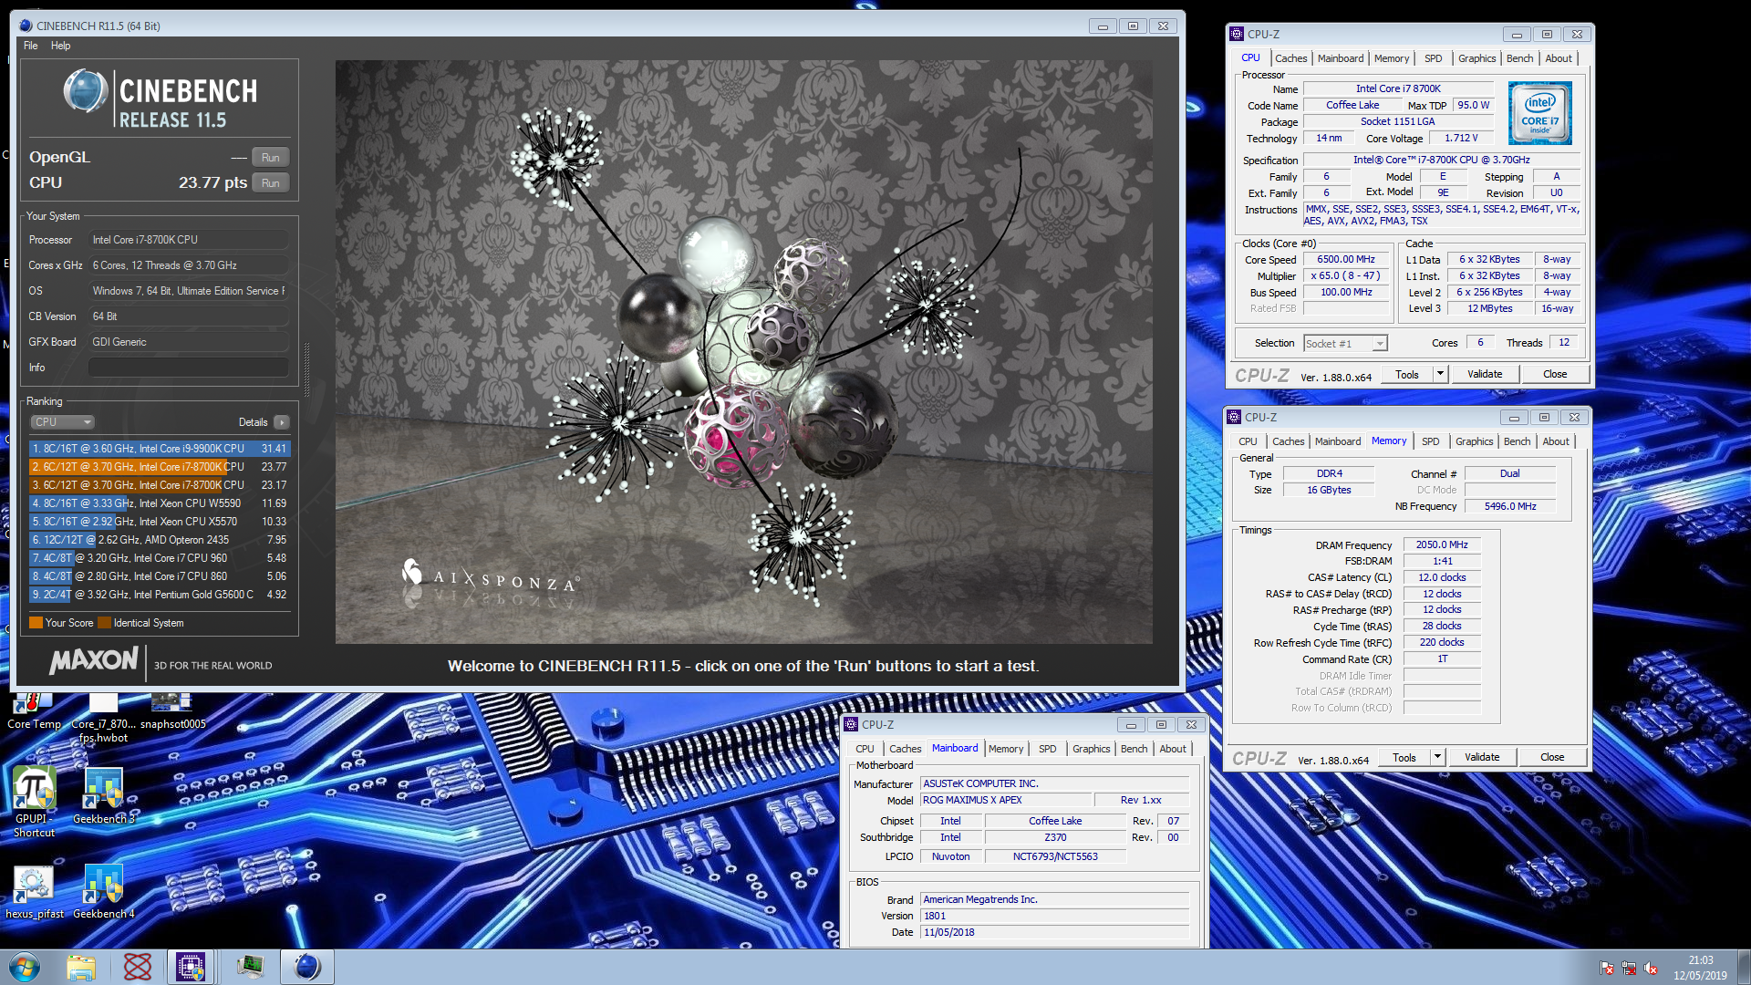The height and width of the screenshot is (985, 1751).
Task: Open Core_i7_870 fps.hwbot desktop file
Action: coord(103,719)
